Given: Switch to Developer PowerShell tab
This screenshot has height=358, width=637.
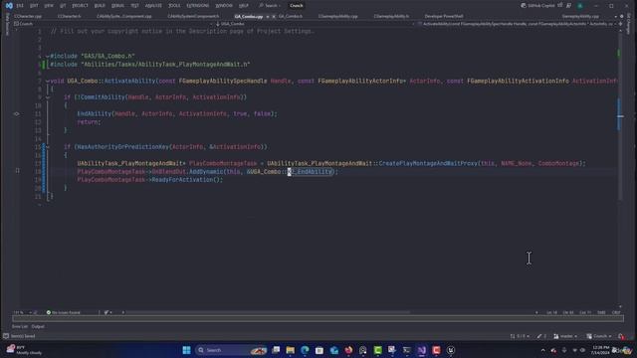Looking at the screenshot, I should (444, 16).
